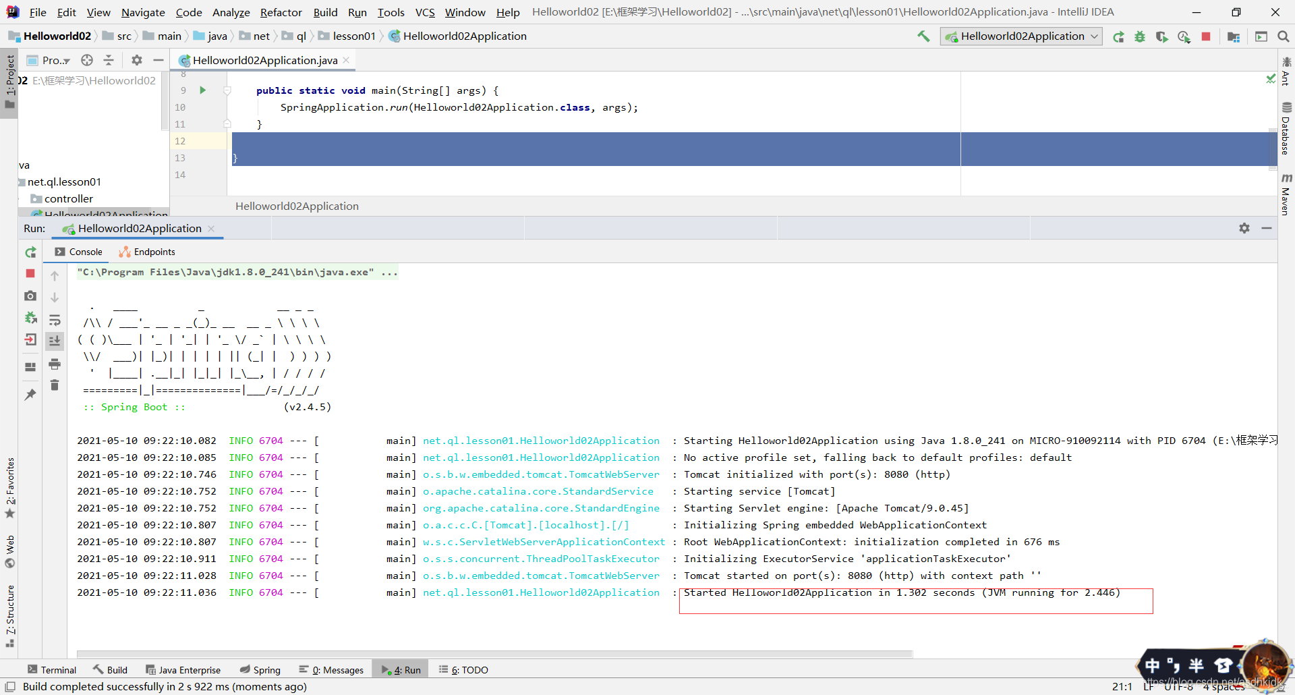This screenshot has height=695, width=1295.
Task: Click the Exit icon in Run panel
Action: 30,339
